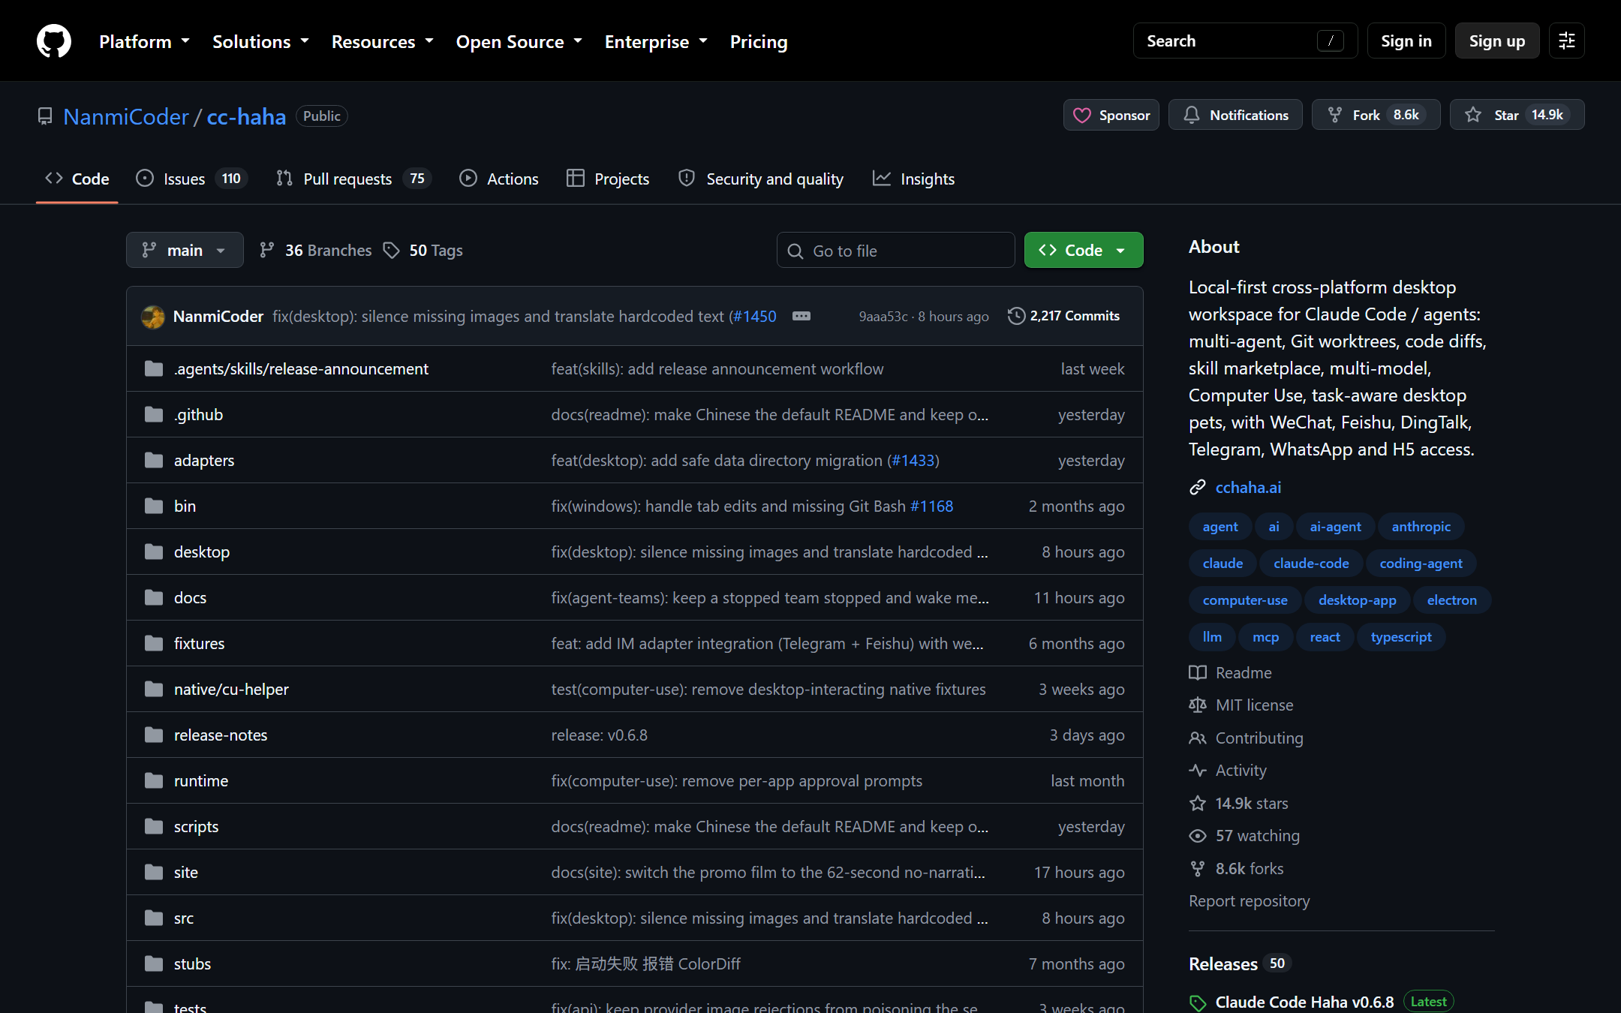Open the header settings sliders icon

[x=1567, y=41]
